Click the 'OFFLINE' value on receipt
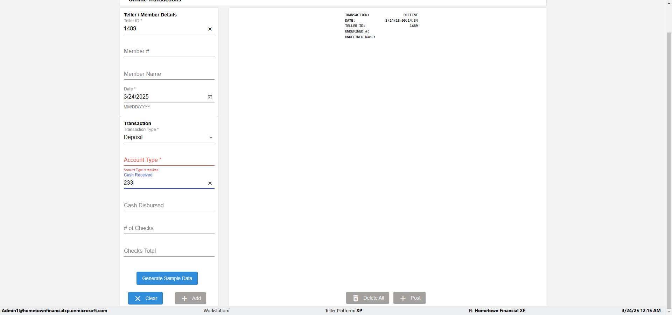The height and width of the screenshot is (315, 672). [411, 15]
